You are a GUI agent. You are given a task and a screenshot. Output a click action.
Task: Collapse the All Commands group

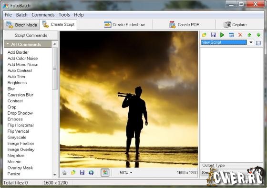(x=8, y=44)
